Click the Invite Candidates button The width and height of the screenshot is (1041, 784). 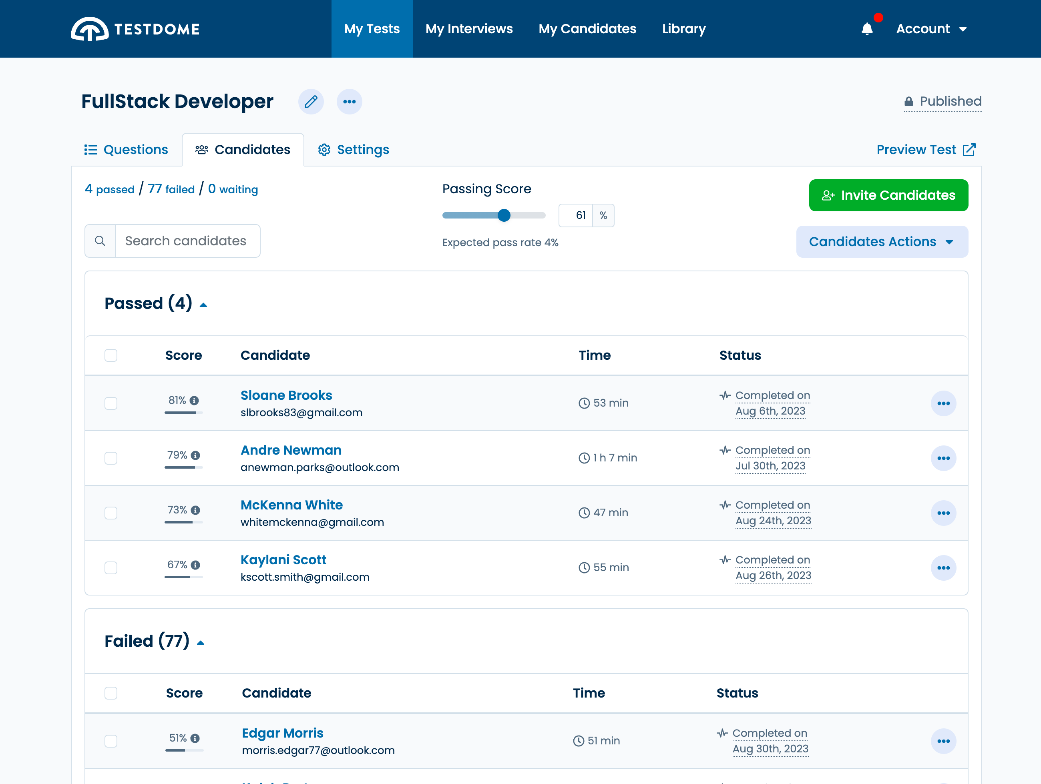click(x=888, y=195)
